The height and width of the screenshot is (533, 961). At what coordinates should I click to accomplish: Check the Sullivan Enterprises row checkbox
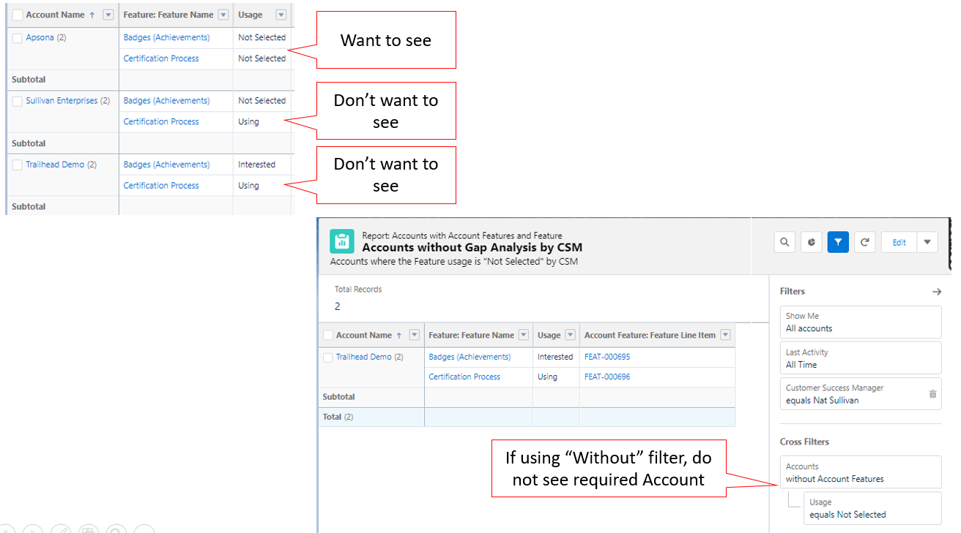pos(18,102)
